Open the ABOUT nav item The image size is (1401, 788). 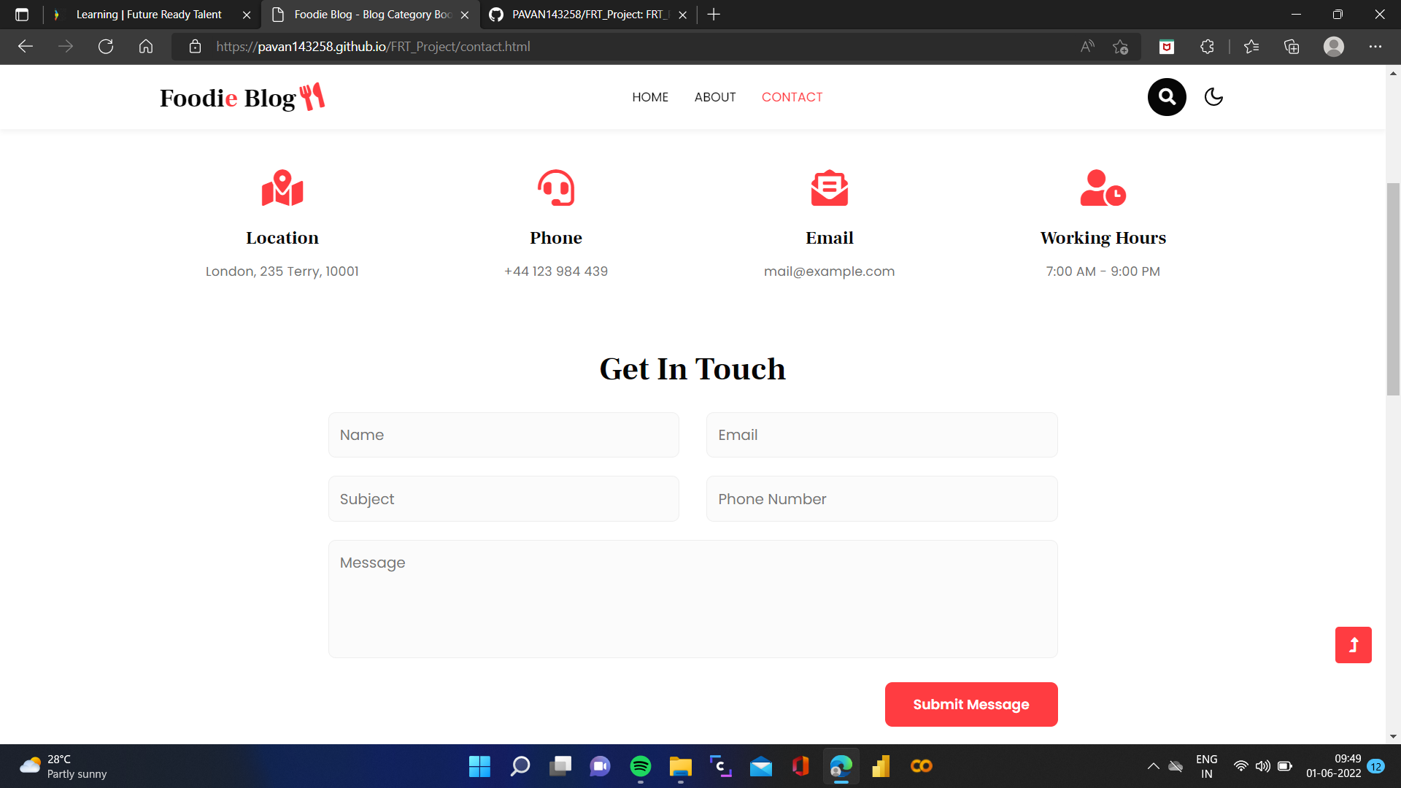715,97
